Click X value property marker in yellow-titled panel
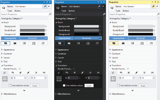Viewport: 160px width, 100px height. [x=134, y=78]
